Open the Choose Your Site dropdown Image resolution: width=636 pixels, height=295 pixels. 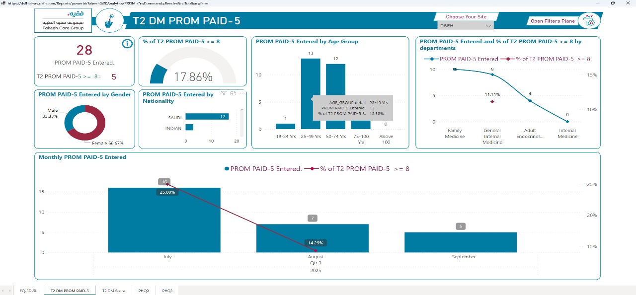pyautogui.click(x=466, y=26)
